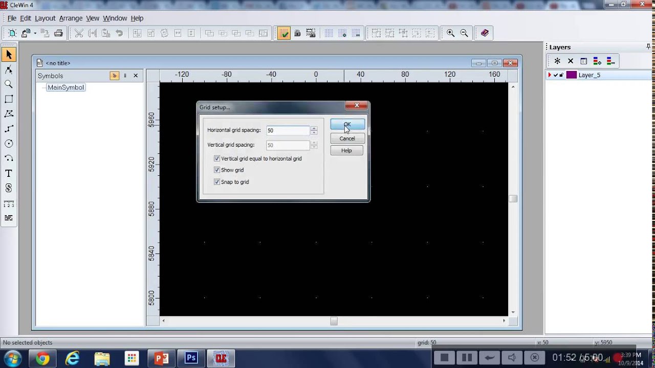The image size is (655, 368).
Task: Click the align lines tool at toolbar bottom
Action: 8,218
